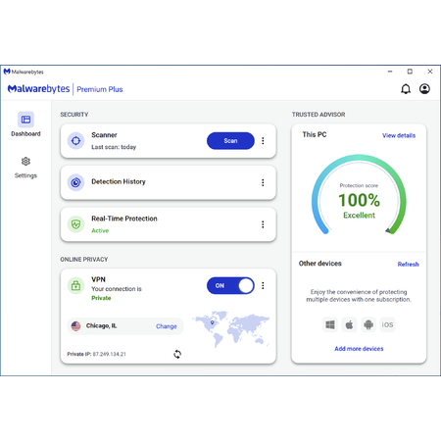Open Settings gear in sidebar
The image size is (441, 441).
click(x=25, y=161)
